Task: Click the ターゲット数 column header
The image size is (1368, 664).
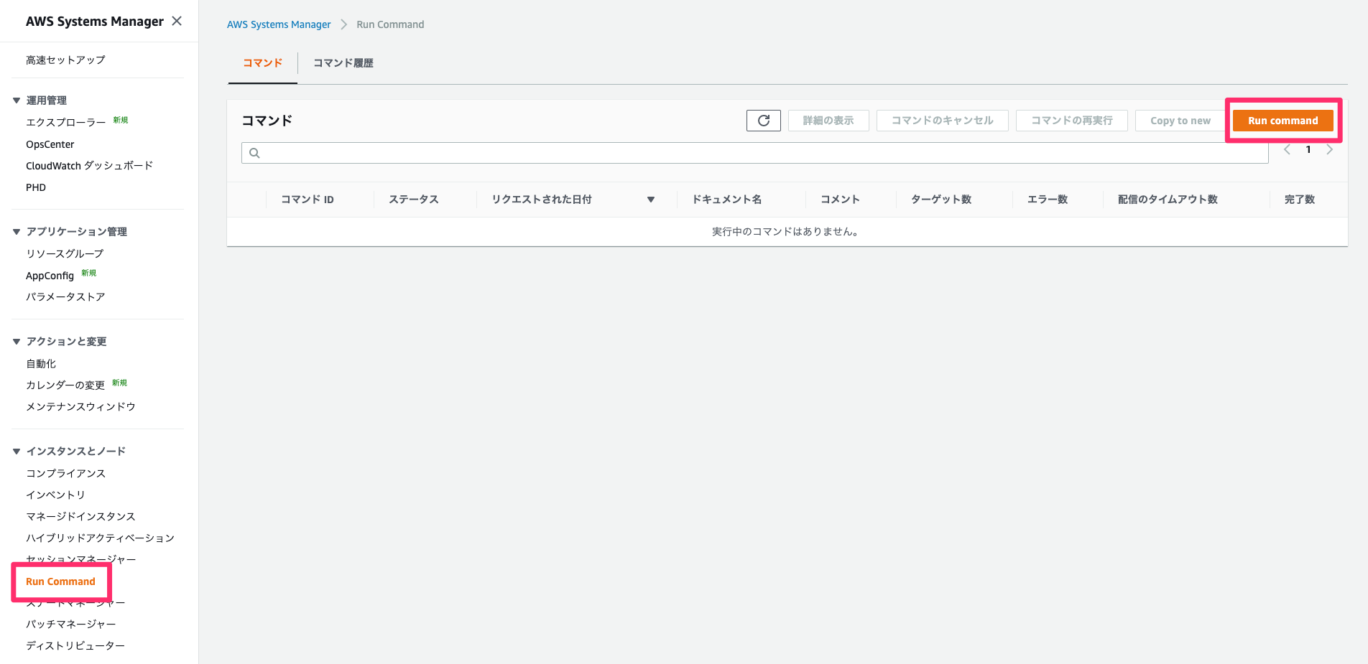Action: click(941, 200)
